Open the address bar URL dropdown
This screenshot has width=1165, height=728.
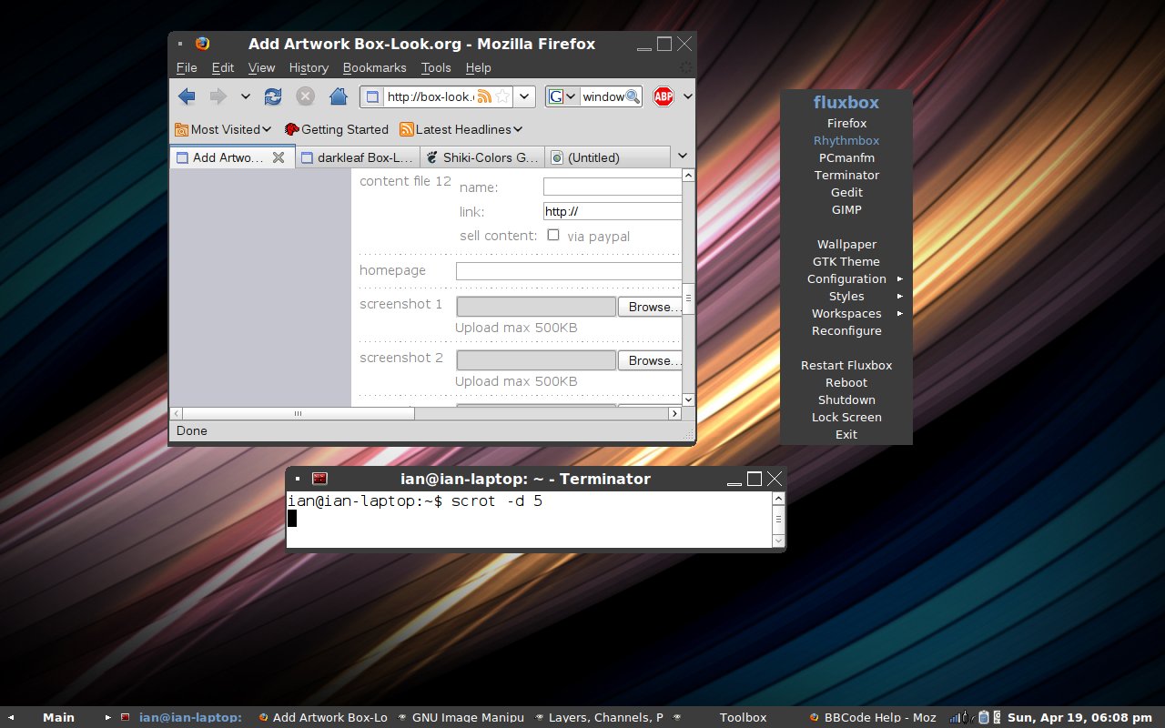pyautogui.click(x=525, y=96)
